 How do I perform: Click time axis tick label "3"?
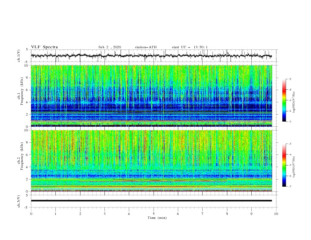pyautogui.click(x=104, y=214)
